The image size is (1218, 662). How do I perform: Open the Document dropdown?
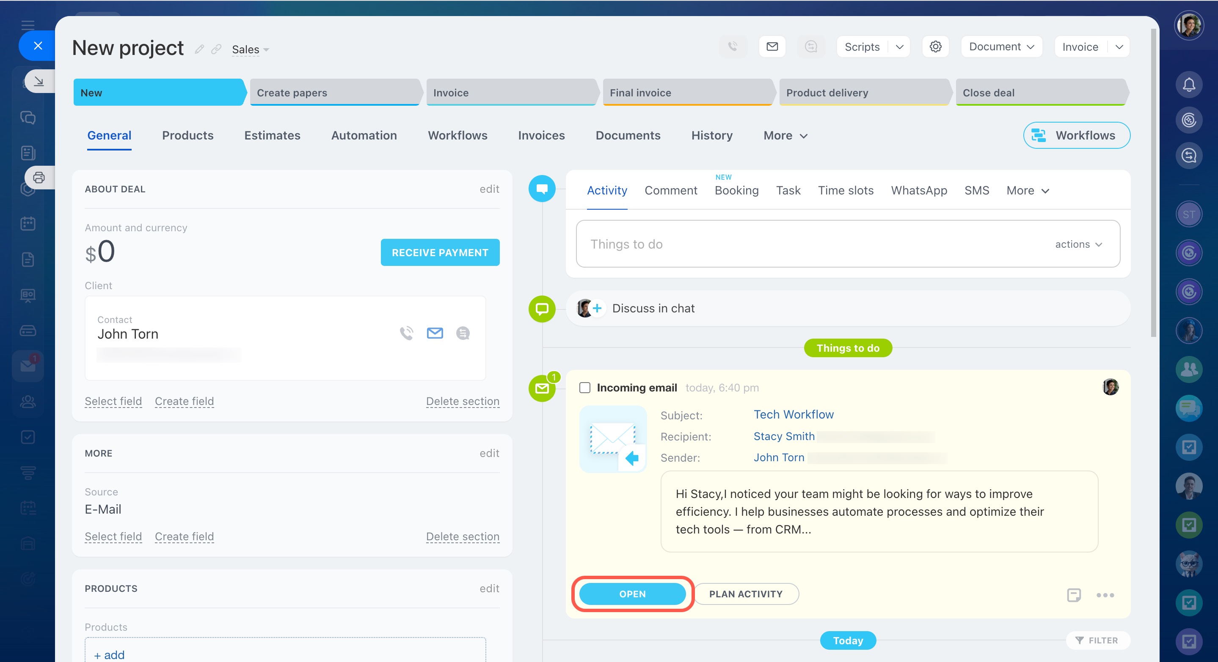coord(1001,46)
